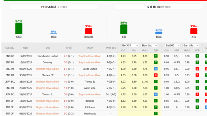
Task: Open Brighton Hove Albion link in Chelsea FC row
Action: tap(90, 75)
